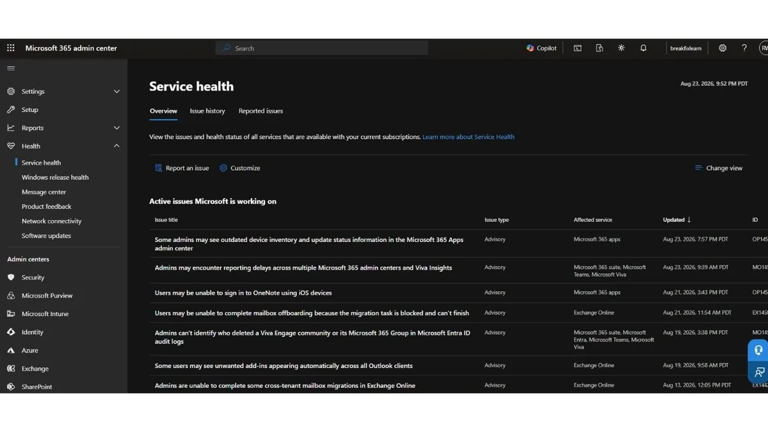768x432 pixels.
Task: Open the OneNote iOS sign-in issue
Action: pos(243,292)
